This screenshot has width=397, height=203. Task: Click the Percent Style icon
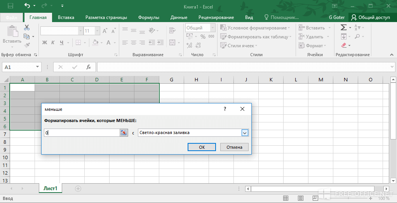tap(203, 37)
